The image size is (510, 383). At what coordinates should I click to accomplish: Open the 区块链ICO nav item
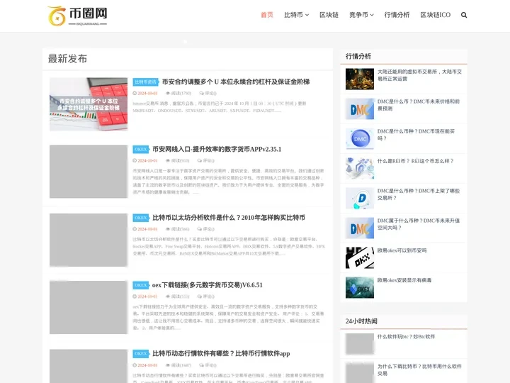(435, 15)
